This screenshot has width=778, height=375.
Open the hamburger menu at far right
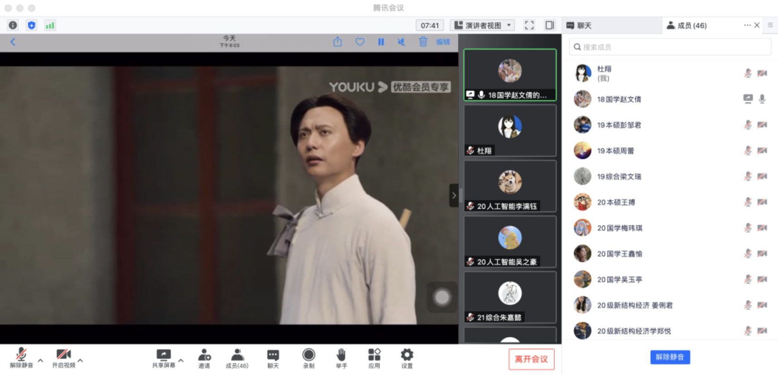pos(770,25)
